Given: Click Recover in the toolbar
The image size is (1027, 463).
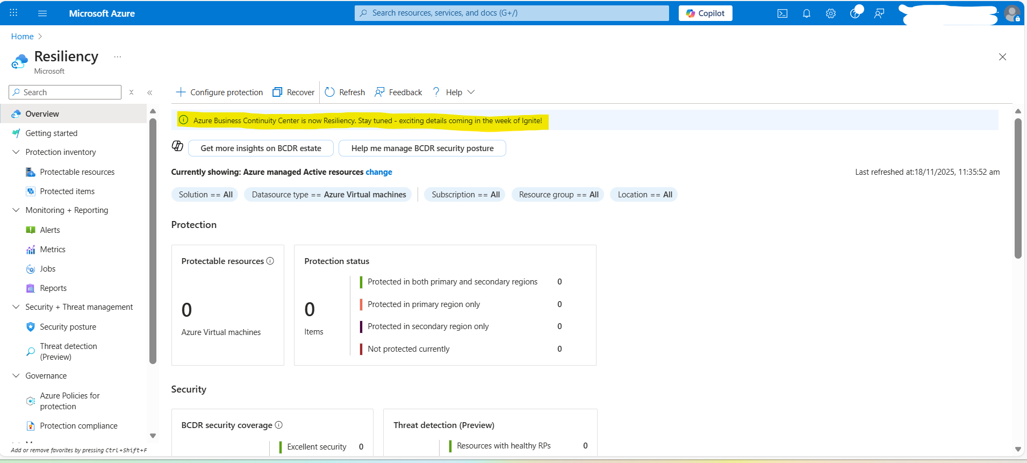Looking at the screenshot, I should click(x=293, y=92).
